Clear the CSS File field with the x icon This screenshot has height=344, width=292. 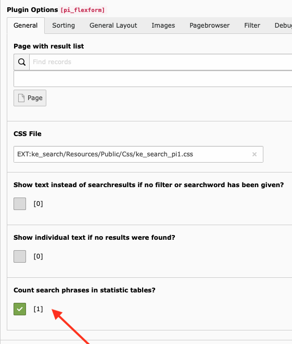pyautogui.click(x=255, y=154)
